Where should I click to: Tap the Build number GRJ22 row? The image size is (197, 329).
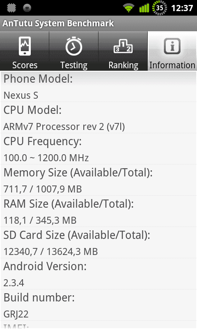98,305
